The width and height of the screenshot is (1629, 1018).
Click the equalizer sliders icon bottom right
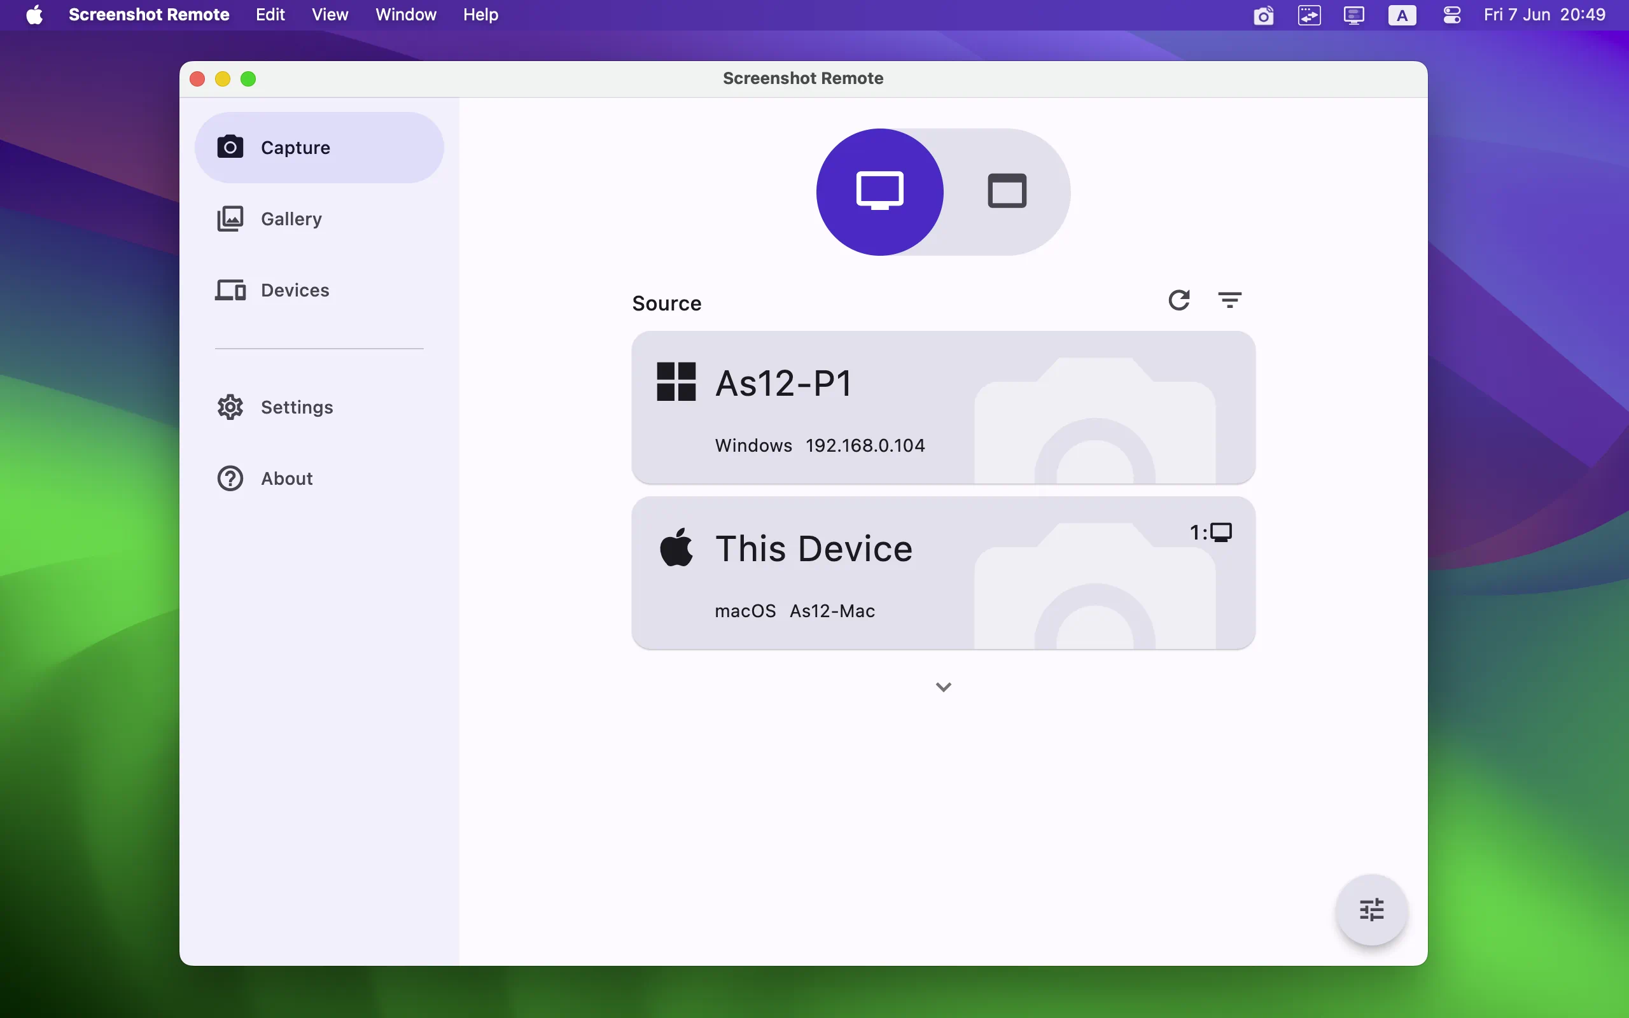1372,910
